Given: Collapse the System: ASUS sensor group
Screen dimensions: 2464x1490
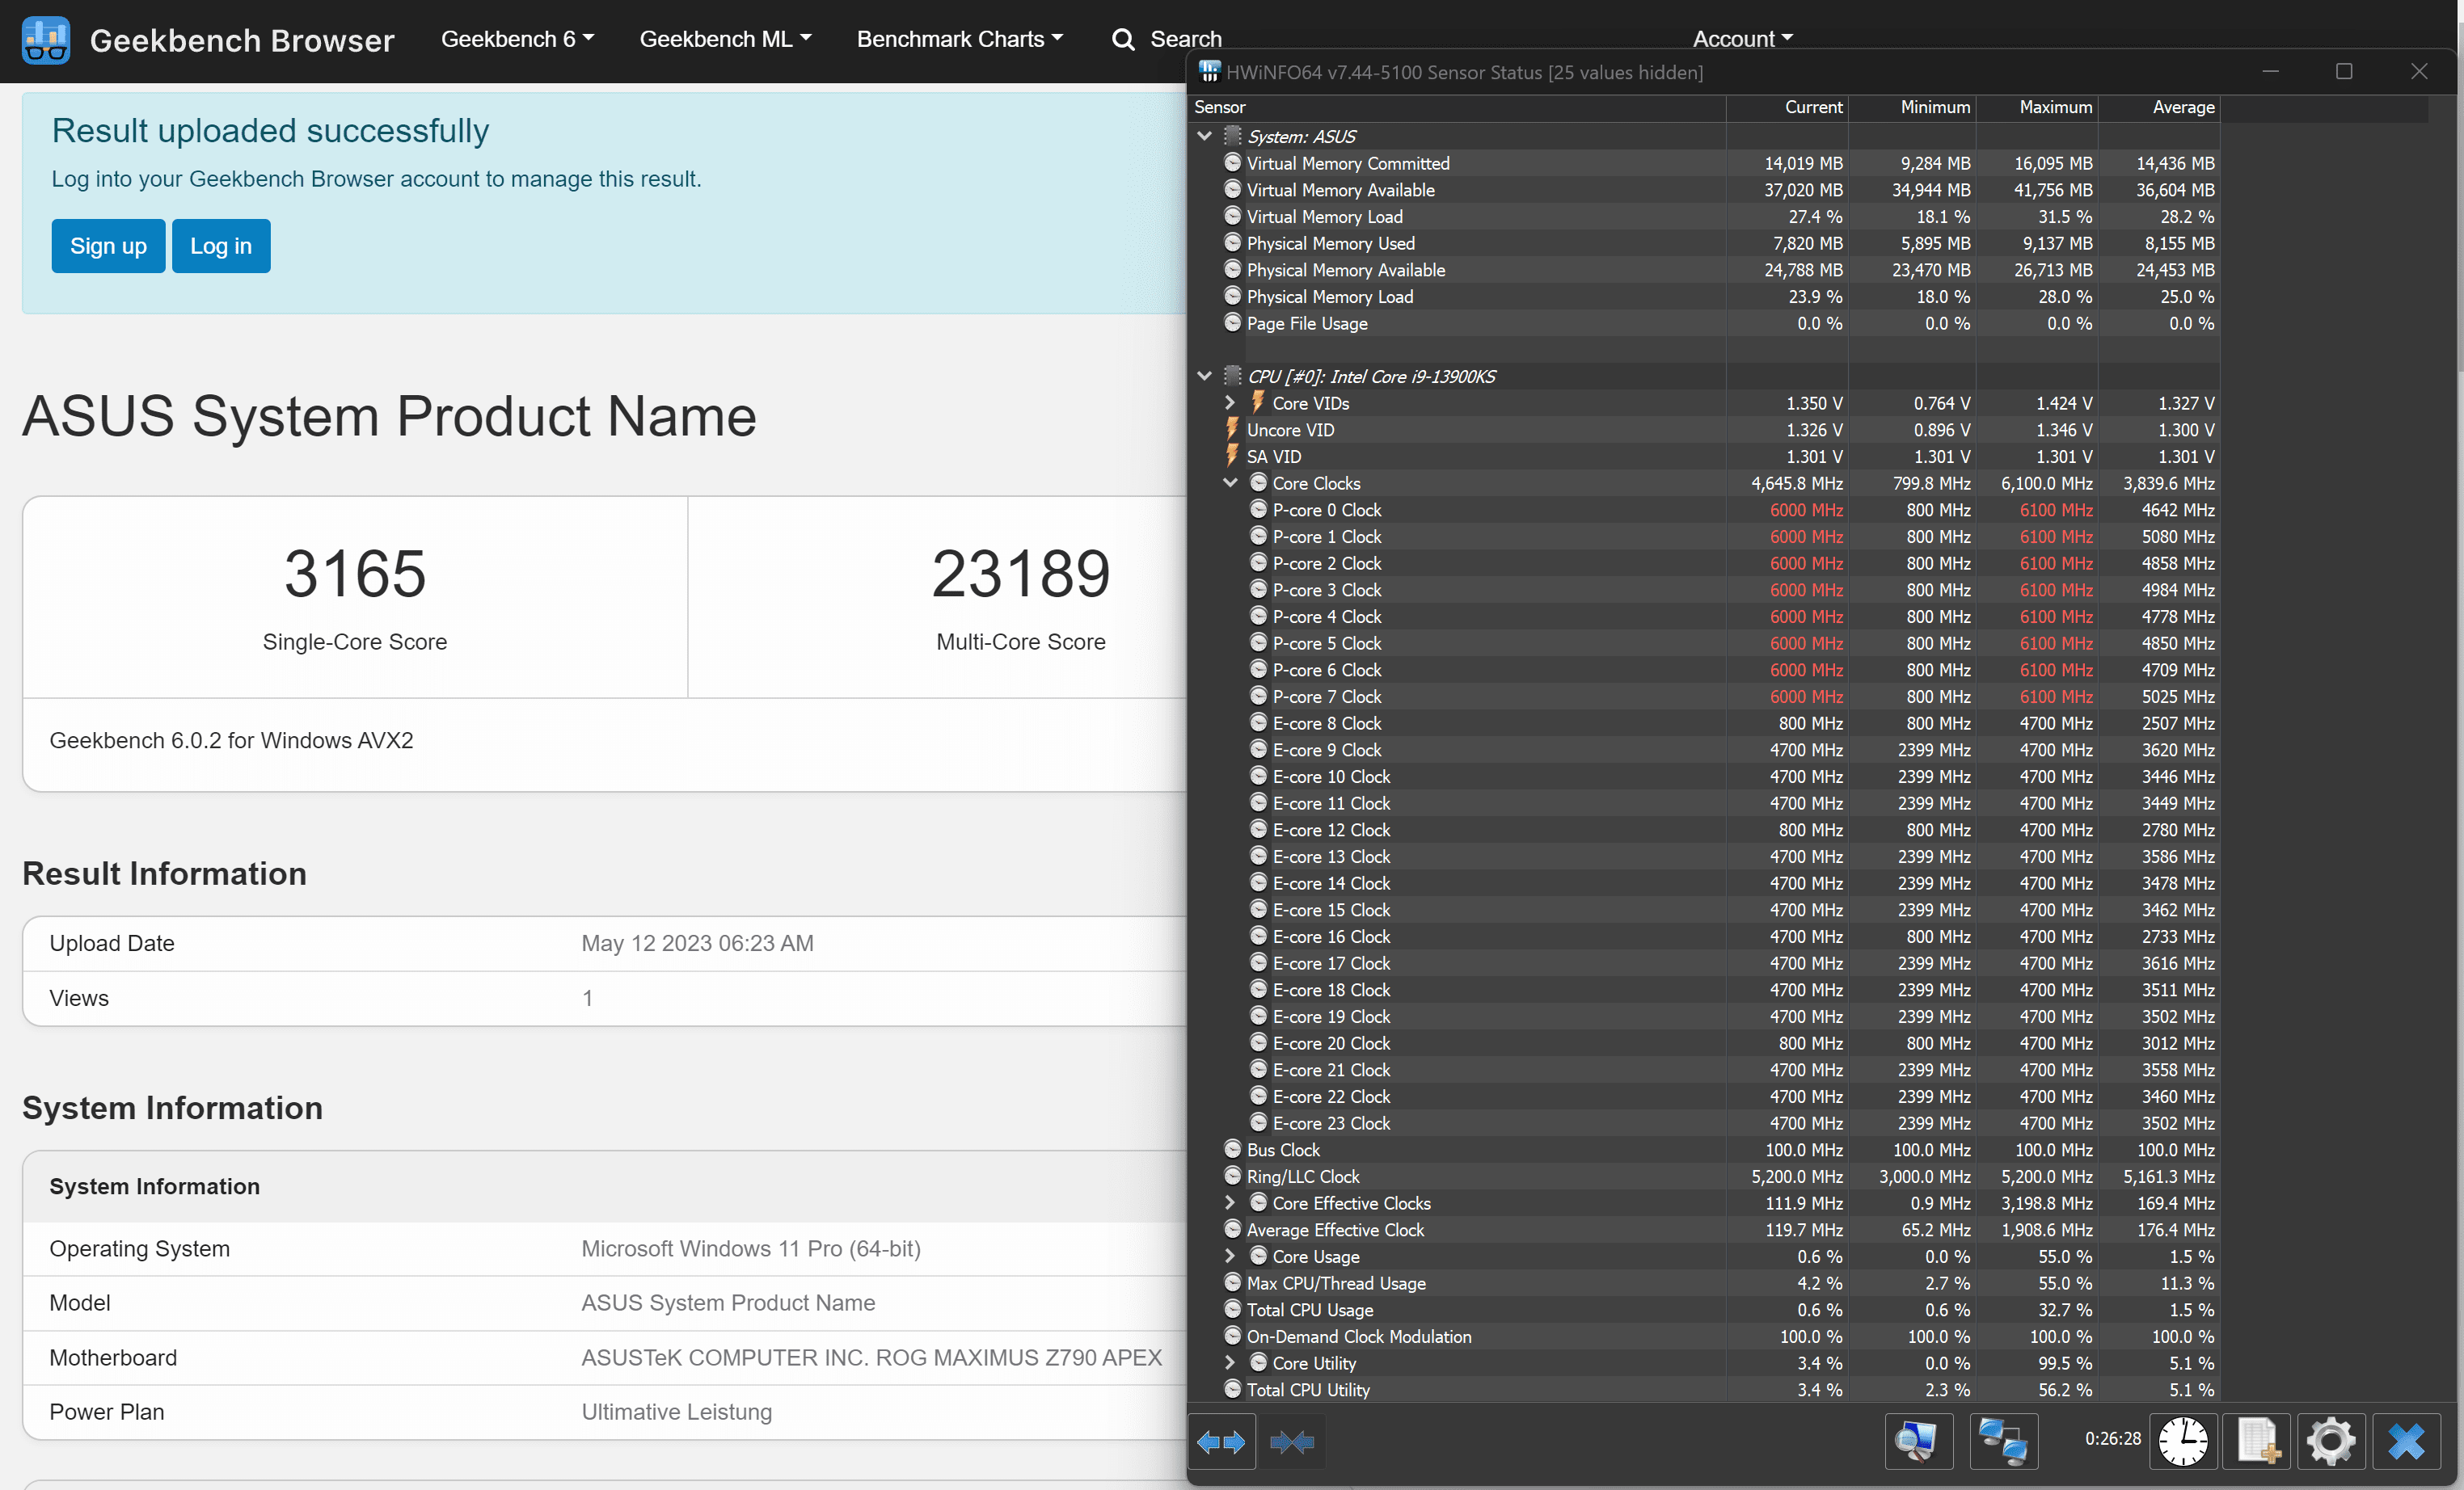Looking at the screenshot, I should pyautogui.click(x=1204, y=136).
